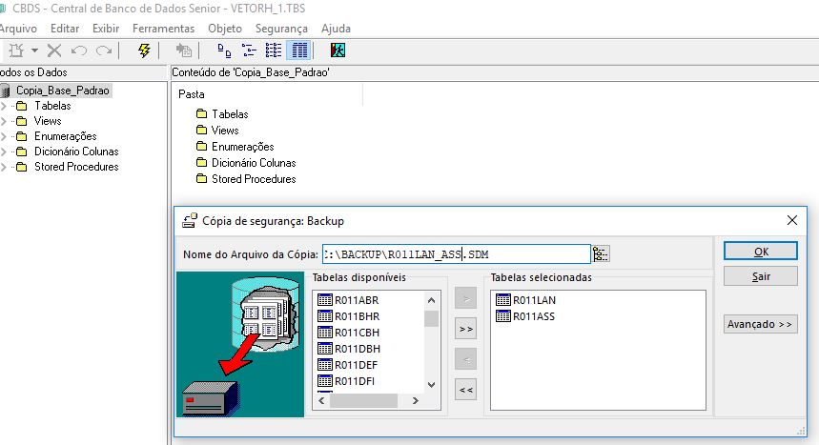Switch to small icons view
819x445 pixels.
(249, 50)
